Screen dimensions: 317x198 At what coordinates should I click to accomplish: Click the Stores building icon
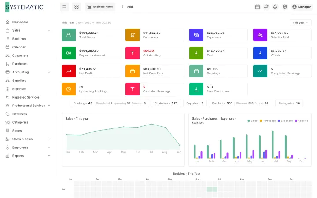tap(7, 131)
